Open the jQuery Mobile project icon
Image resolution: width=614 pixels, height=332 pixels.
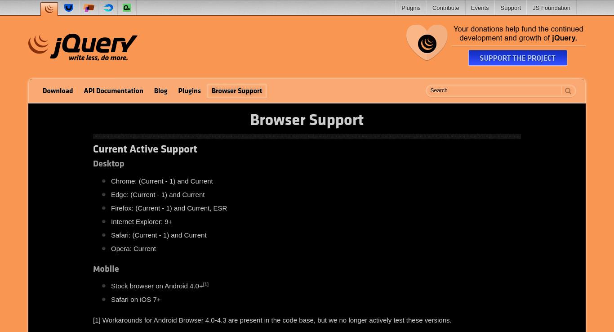click(89, 8)
